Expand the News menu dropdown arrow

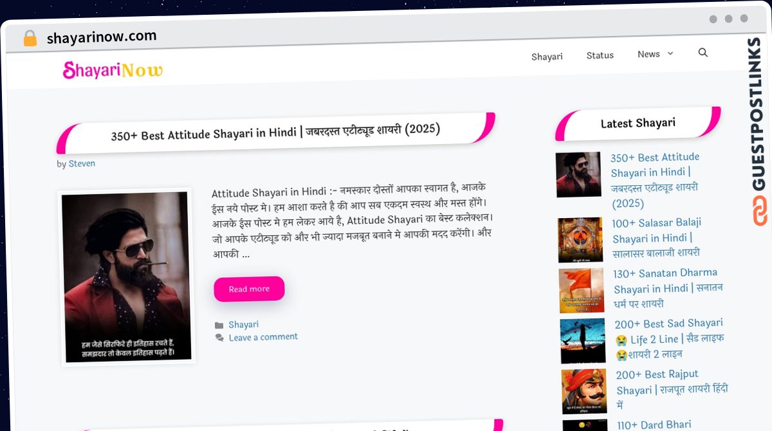point(670,53)
